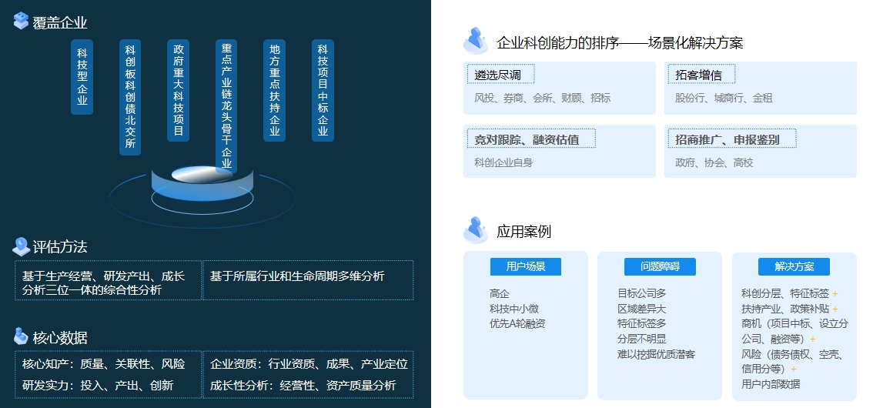This screenshot has width=873, height=408.
Task: Select the 政府重大科技项目 vertical tag
Action: (x=178, y=90)
